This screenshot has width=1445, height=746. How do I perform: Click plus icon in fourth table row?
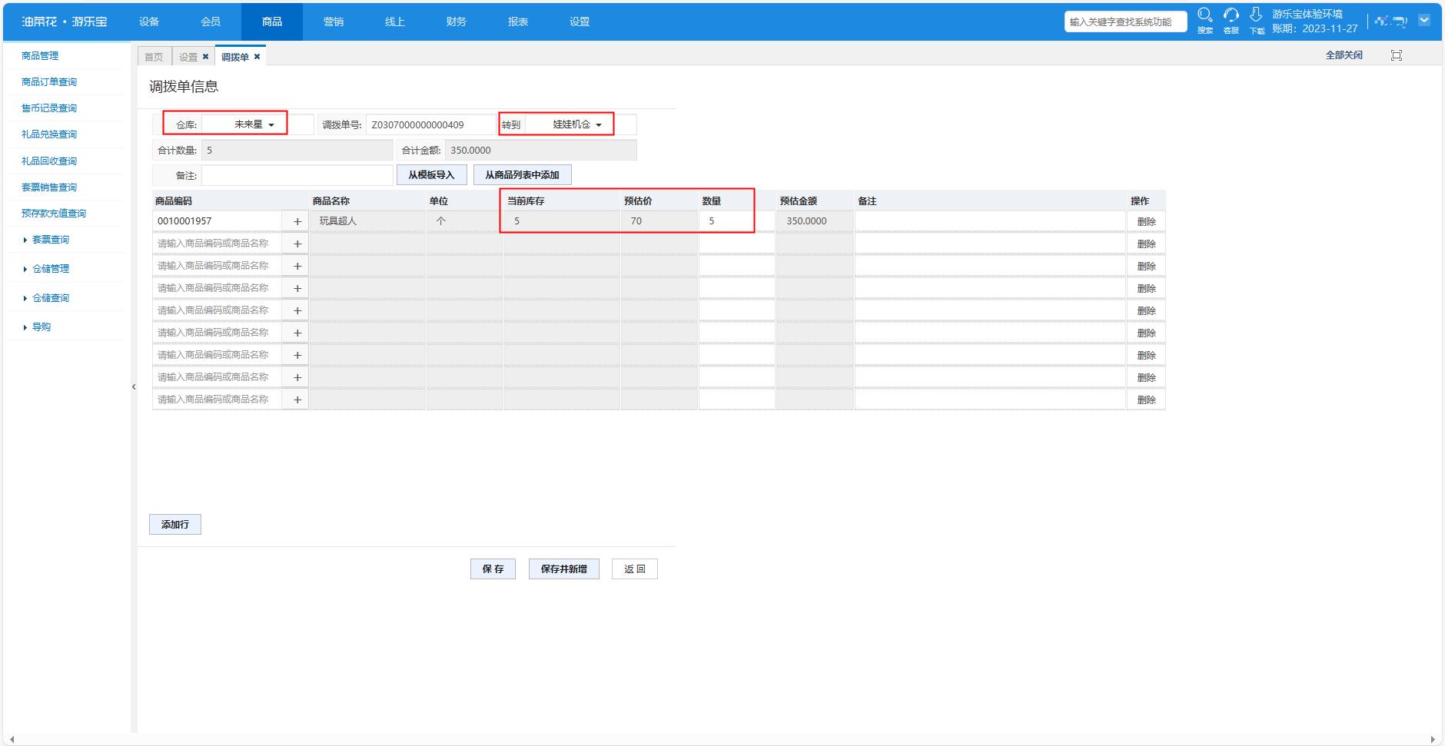(x=297, y=288)
